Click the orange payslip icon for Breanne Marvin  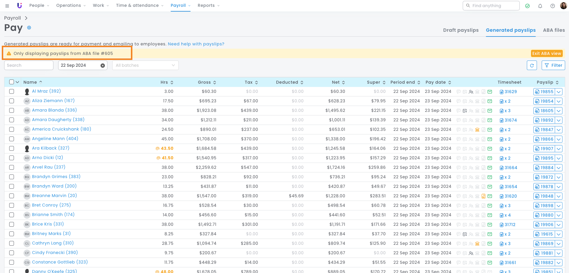coord(484,196)
